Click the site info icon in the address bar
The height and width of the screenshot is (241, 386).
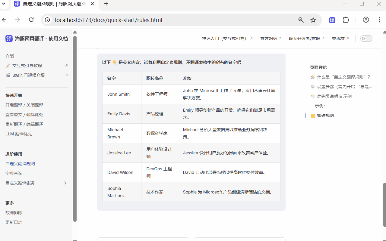coord(48,20)
